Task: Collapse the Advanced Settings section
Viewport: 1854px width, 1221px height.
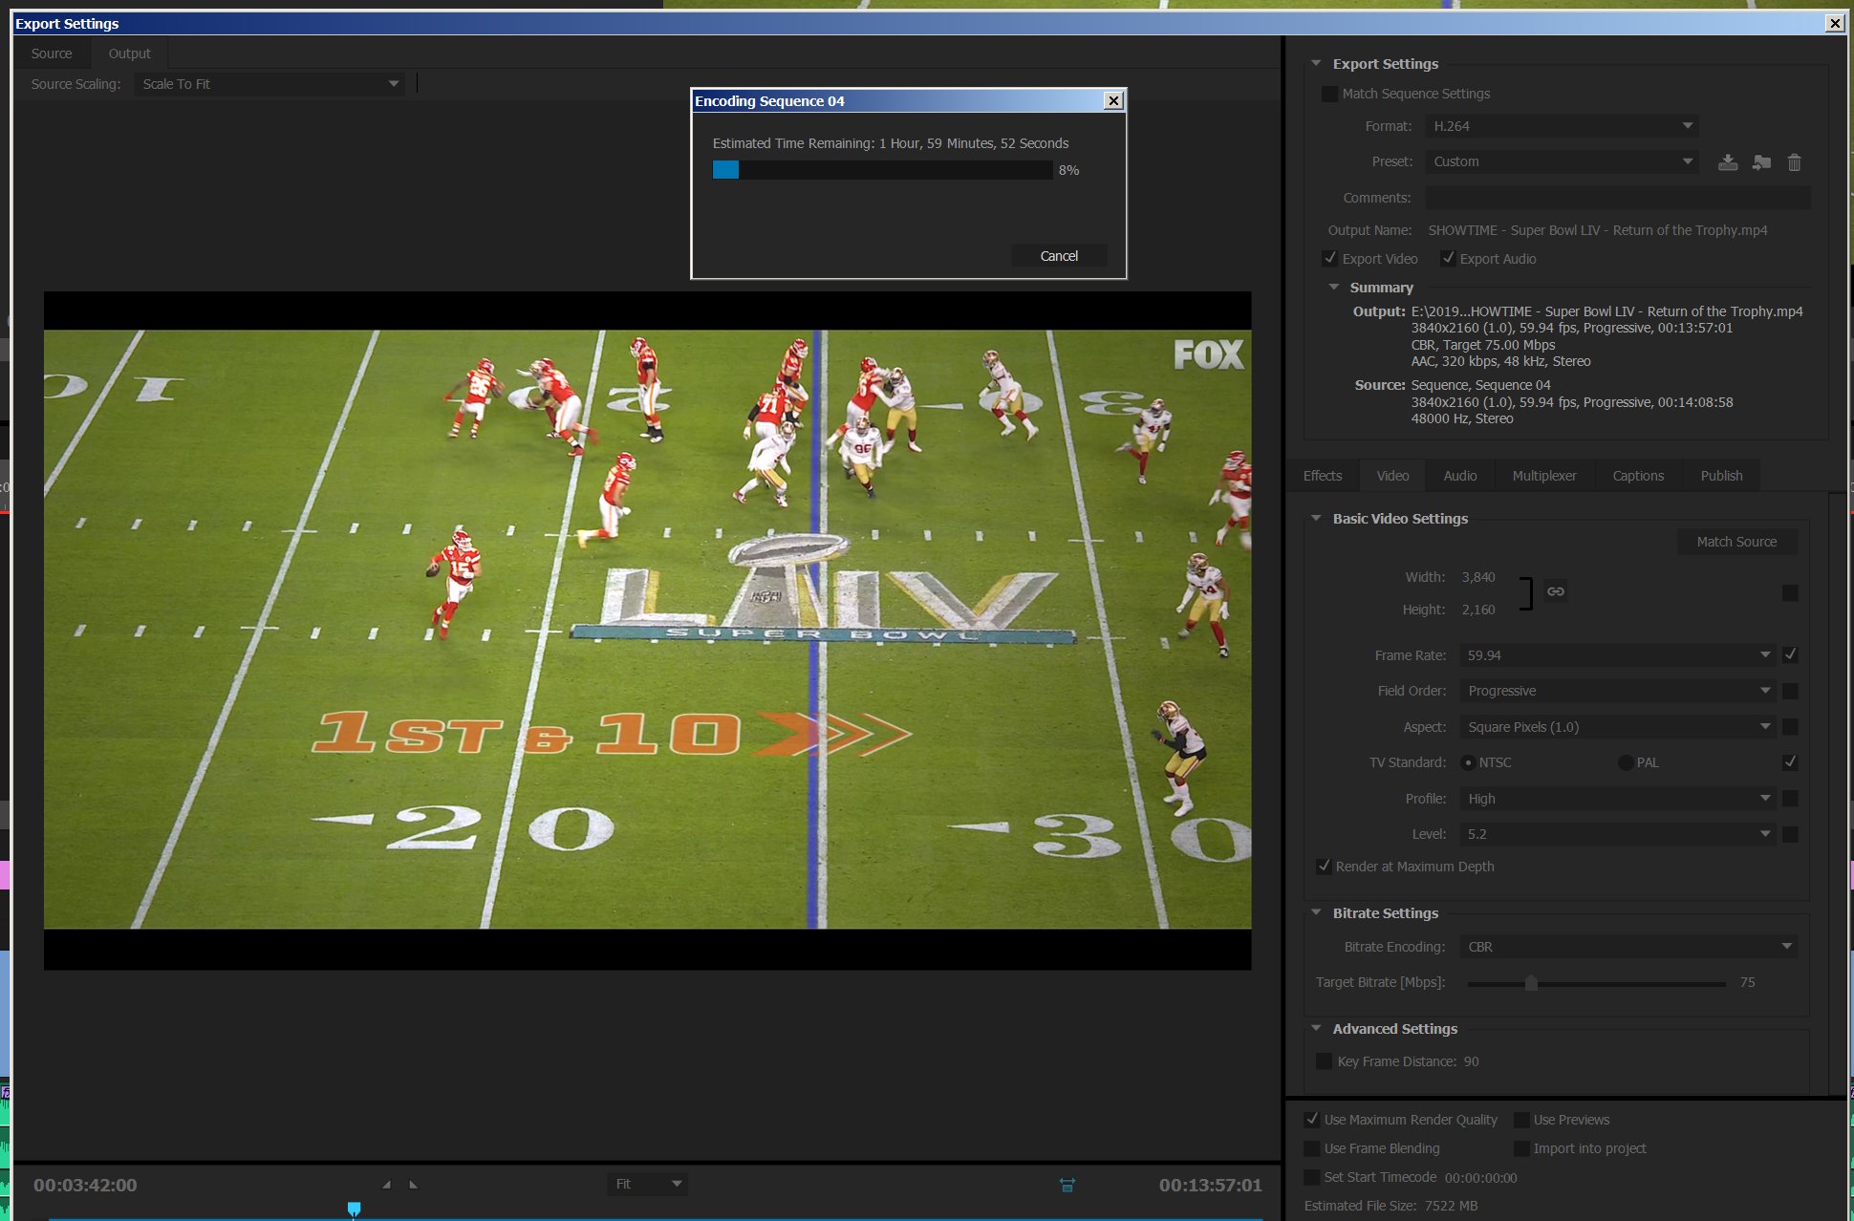Action: pos(1316,1028)
